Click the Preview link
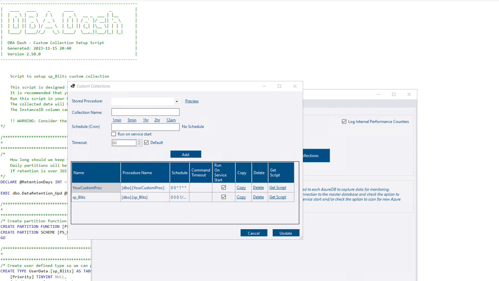 coord(191,101)
